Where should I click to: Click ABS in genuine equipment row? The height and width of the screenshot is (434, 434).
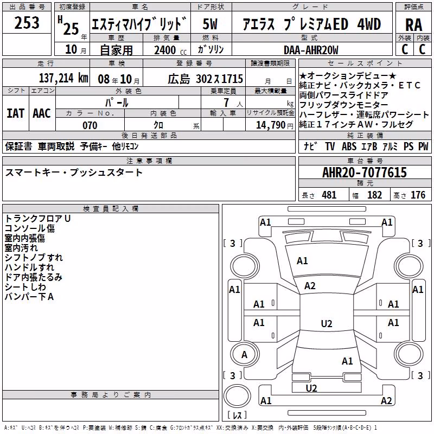coord(349,146)
